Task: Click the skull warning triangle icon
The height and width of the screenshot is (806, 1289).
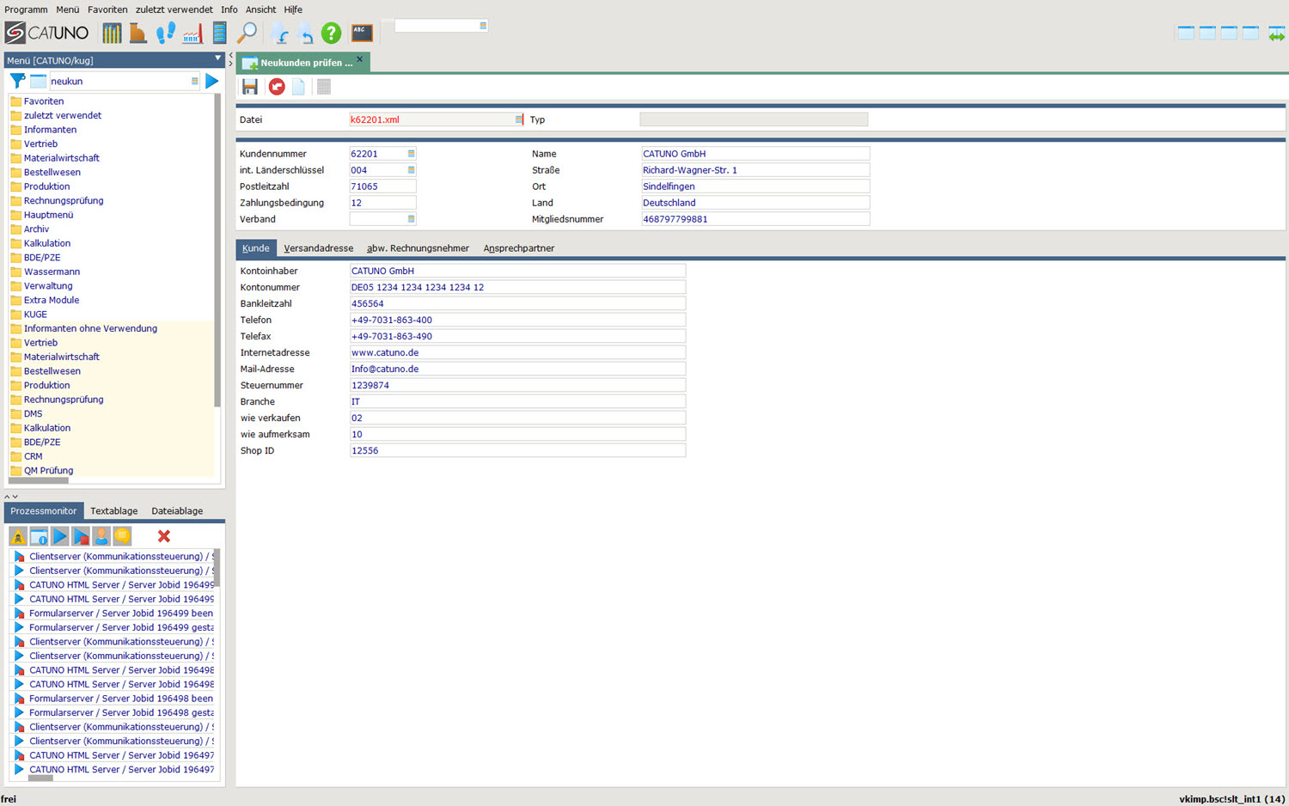Action: (18, 536)
